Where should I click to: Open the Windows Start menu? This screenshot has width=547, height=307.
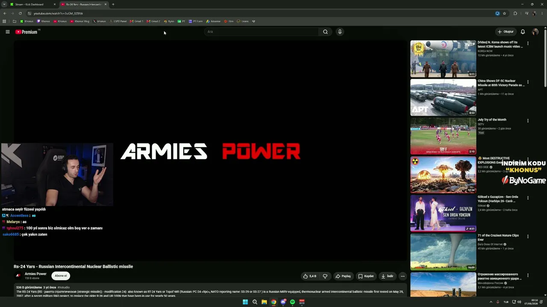(x=245, y=302)
